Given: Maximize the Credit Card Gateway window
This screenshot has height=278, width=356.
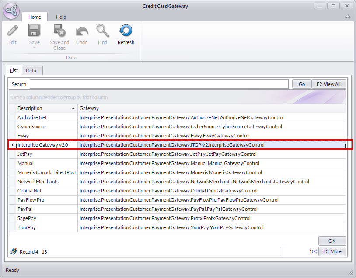Looking at the screenshot, I should (333, 6).
